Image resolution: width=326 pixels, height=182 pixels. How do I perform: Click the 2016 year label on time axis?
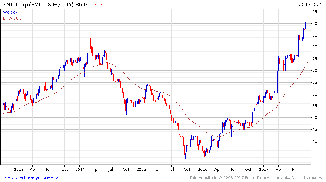click(203, 169)
